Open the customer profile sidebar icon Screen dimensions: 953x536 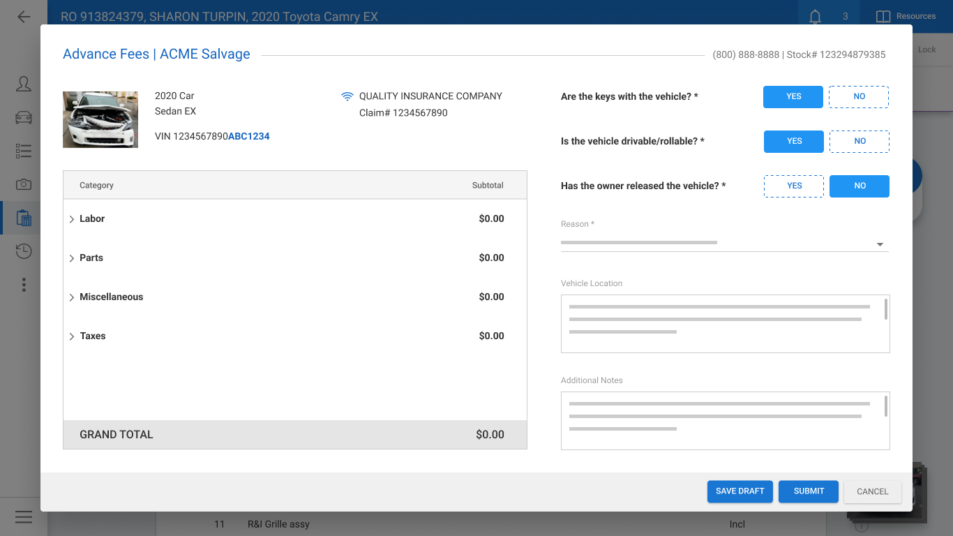pyautogui.click(x=24, y=84)
